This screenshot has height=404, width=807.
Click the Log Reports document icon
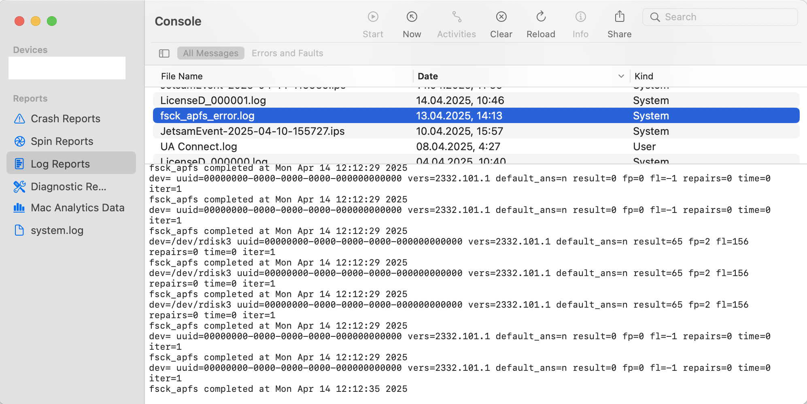click(x=19, y=164)
